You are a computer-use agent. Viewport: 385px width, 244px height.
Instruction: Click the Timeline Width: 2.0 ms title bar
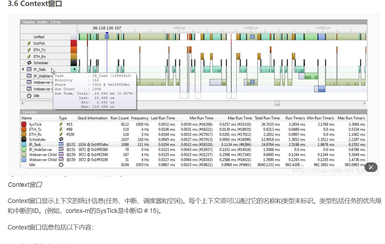point(193,22)
